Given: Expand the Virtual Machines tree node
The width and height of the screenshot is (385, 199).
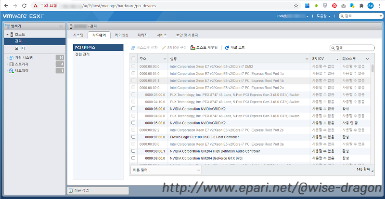Looking at the screenshot, I should point(8,58).
